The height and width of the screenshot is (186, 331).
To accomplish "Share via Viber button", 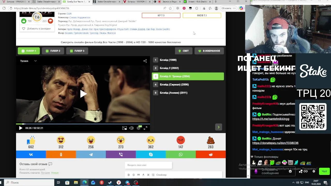I will pyautogui.click(x=121, y=154).
